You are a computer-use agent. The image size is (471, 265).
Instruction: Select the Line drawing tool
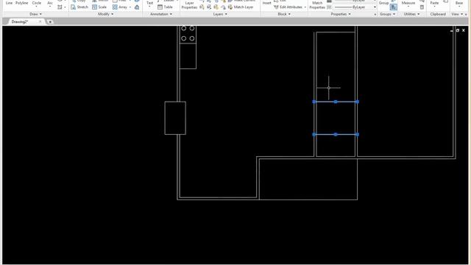9,3
